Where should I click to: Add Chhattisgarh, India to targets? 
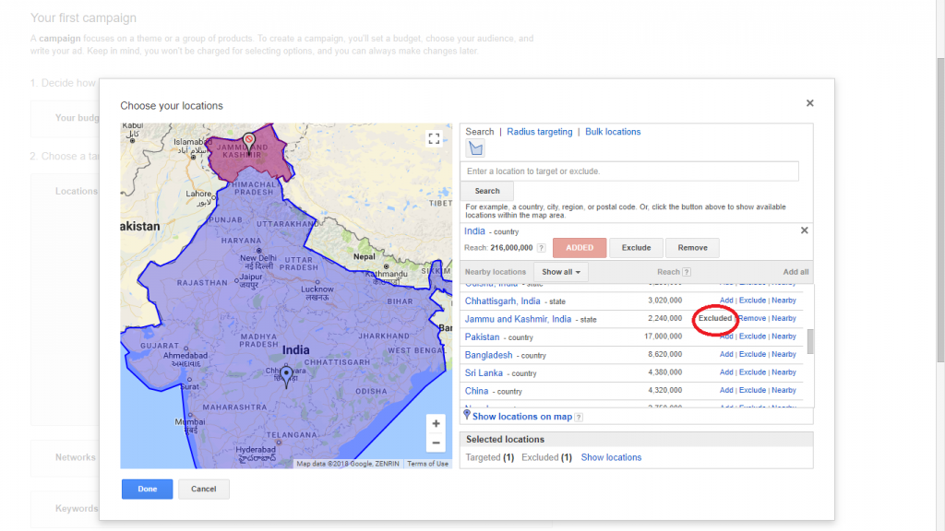726,301
